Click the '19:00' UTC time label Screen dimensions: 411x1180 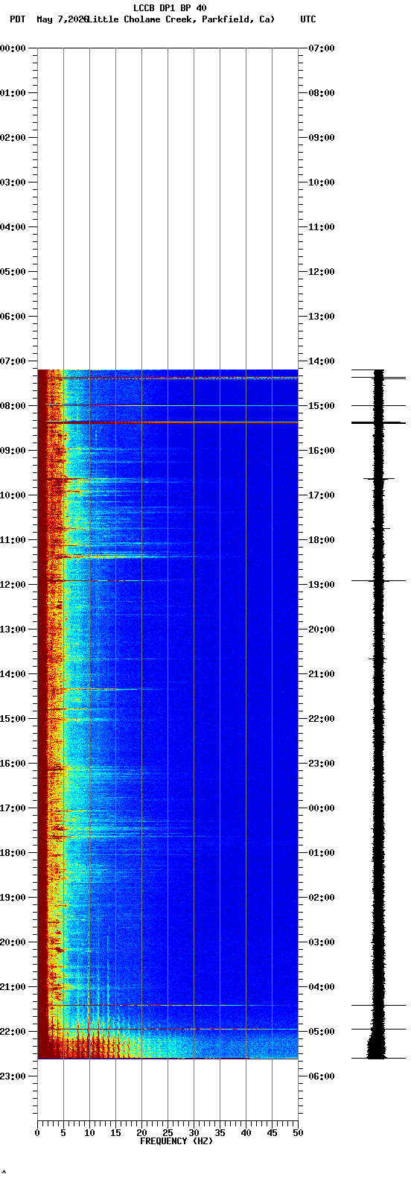322,585
